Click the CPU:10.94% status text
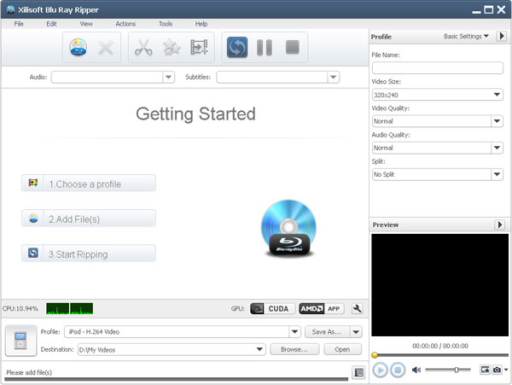Screen dimensions: 512x385 click(x=20, y=308)
